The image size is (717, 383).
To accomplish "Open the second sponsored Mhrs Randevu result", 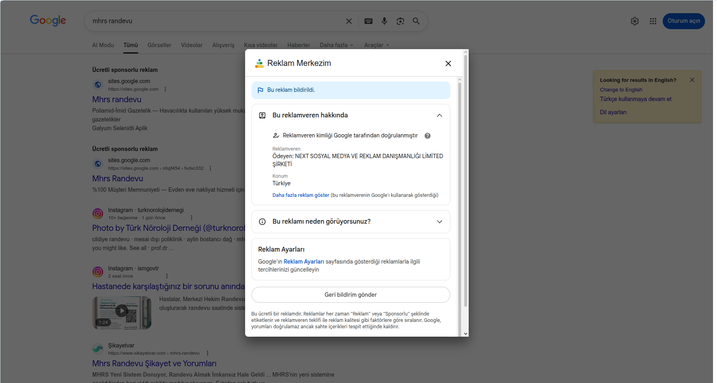I will (118, 179).
